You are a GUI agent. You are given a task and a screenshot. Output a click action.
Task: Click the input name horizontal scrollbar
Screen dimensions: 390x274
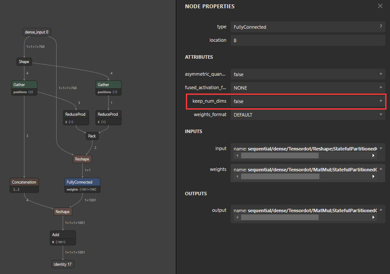point(280,155)
